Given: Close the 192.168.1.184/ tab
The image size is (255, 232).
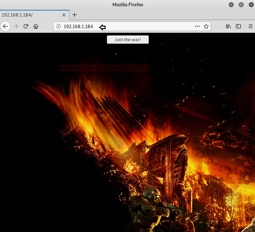Looking at the screenshot, I should (x=64, y=15).
